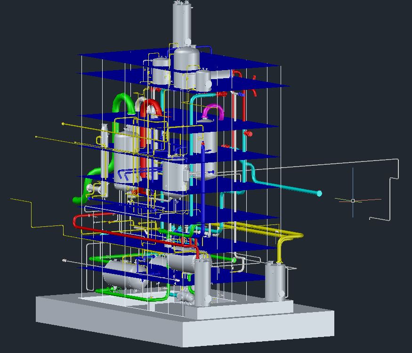Select the large vertical tank mid-left

point(125,160)
